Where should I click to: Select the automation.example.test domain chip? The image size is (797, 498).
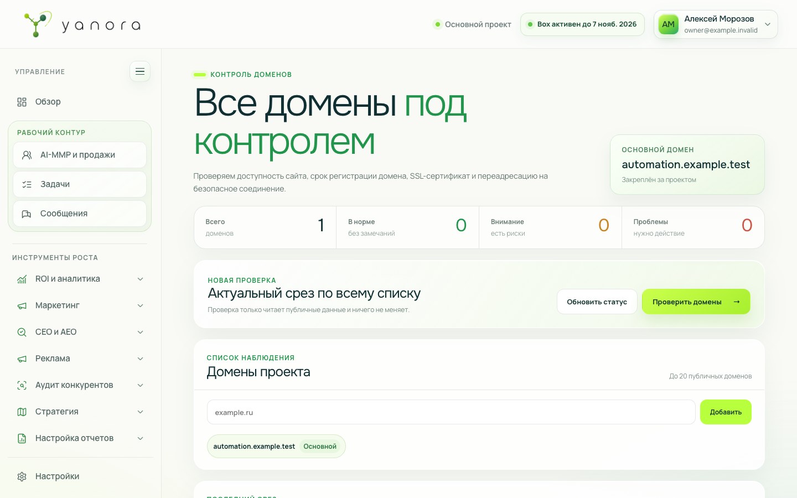pos(276,447)
